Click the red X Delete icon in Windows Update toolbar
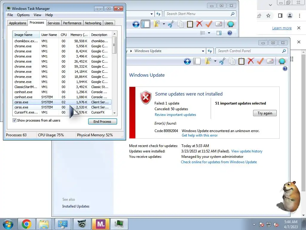Screen dimensions: 306x230 pos(251,61)
